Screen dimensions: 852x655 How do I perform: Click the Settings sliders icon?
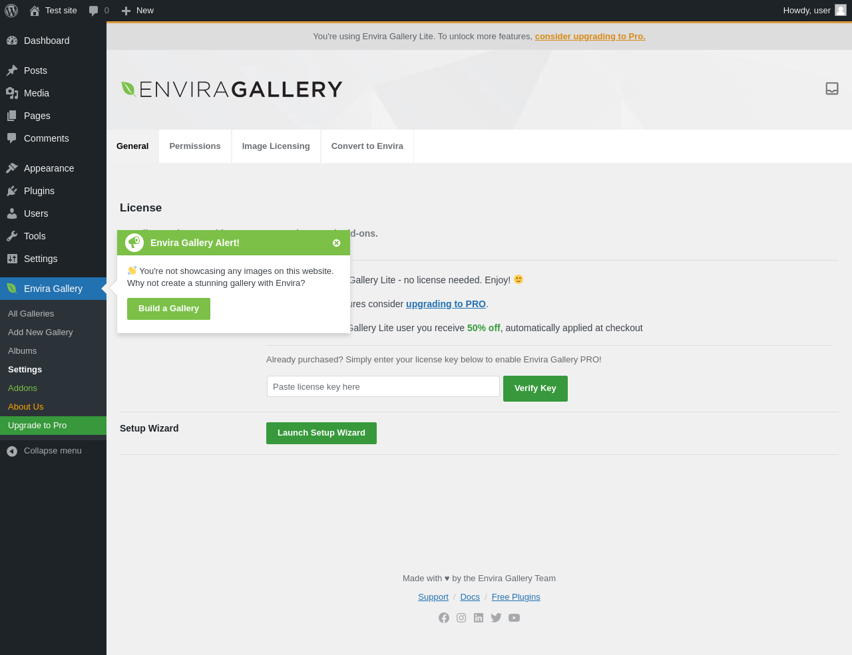[12, 259]
